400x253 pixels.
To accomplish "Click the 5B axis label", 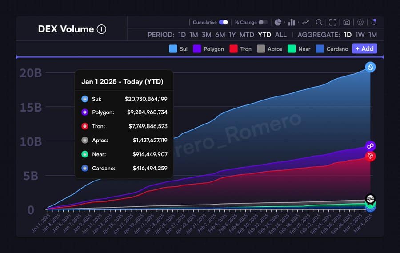I will pos(31,176).
